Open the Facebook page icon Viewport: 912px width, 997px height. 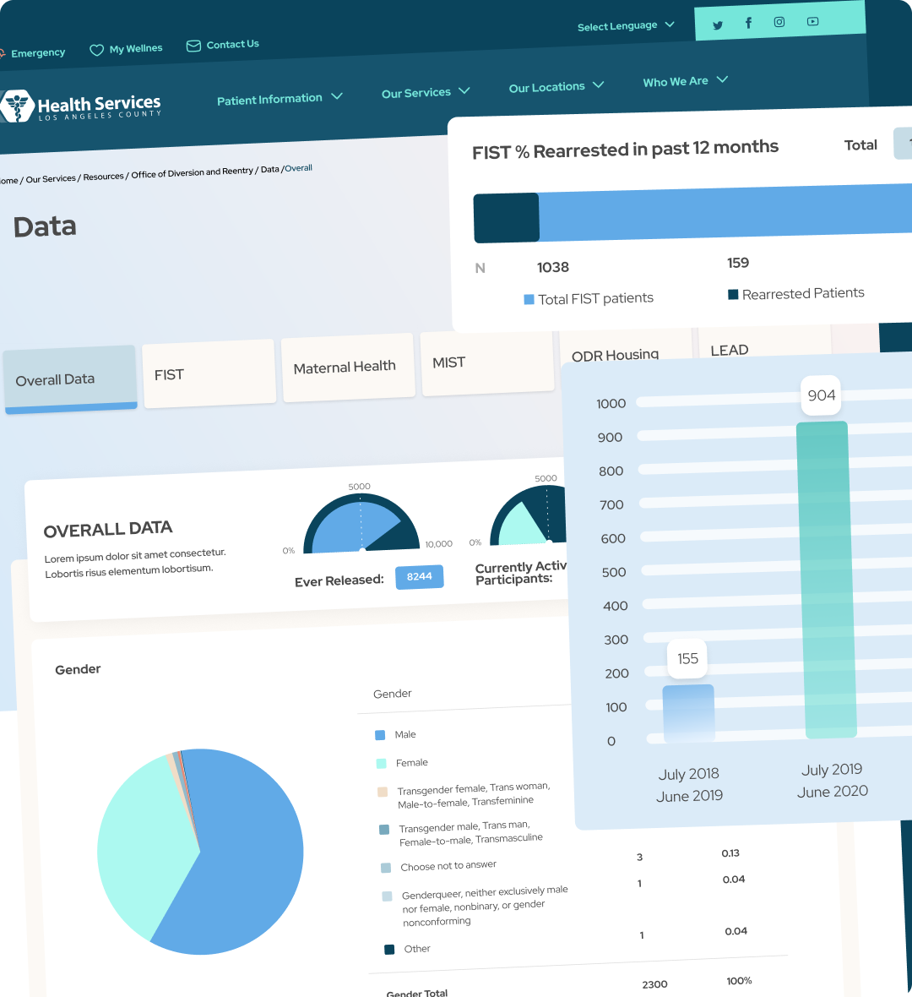point(748,23)
